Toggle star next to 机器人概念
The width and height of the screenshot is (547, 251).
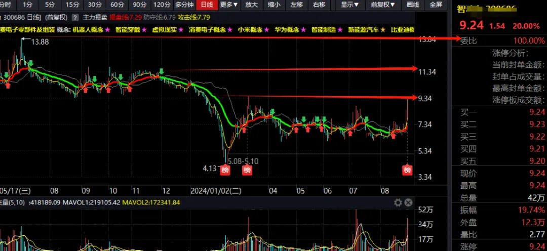tap(108, 30)
